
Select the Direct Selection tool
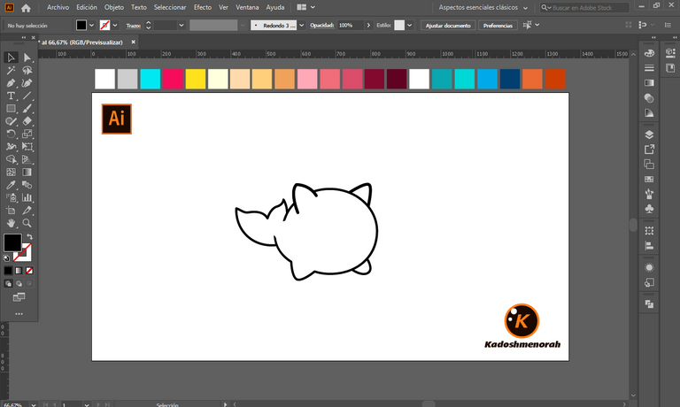pyautogui.click(x=27, y=58)
